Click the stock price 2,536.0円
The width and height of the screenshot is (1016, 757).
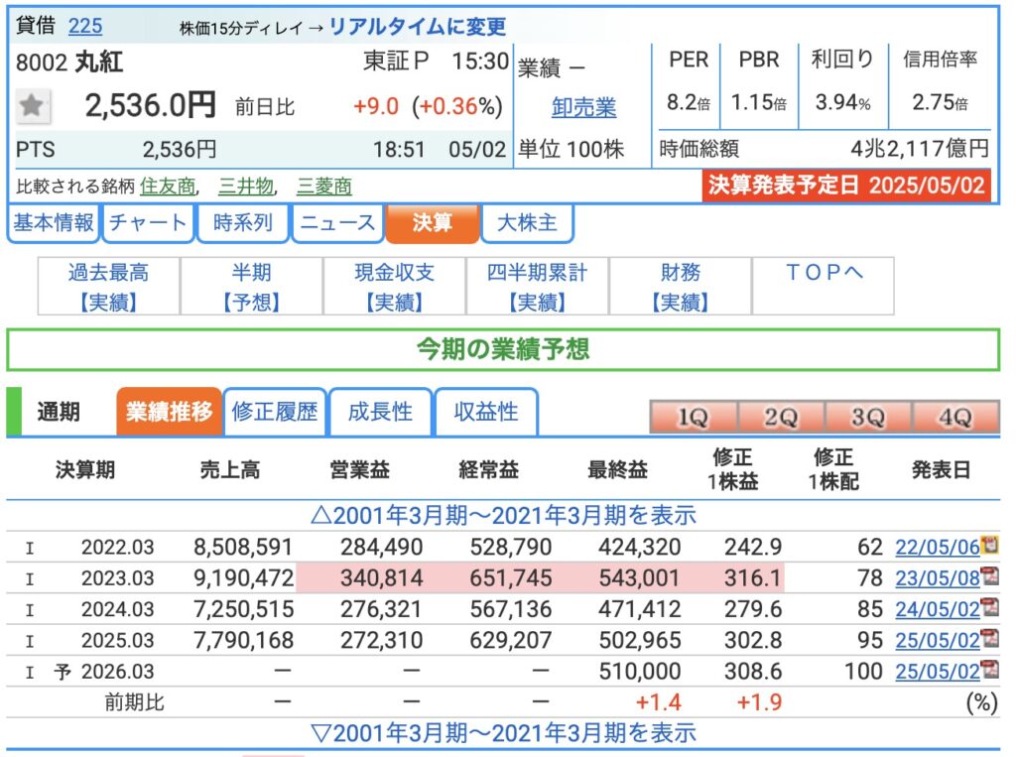pyautogui.click(x=151, y=105)
